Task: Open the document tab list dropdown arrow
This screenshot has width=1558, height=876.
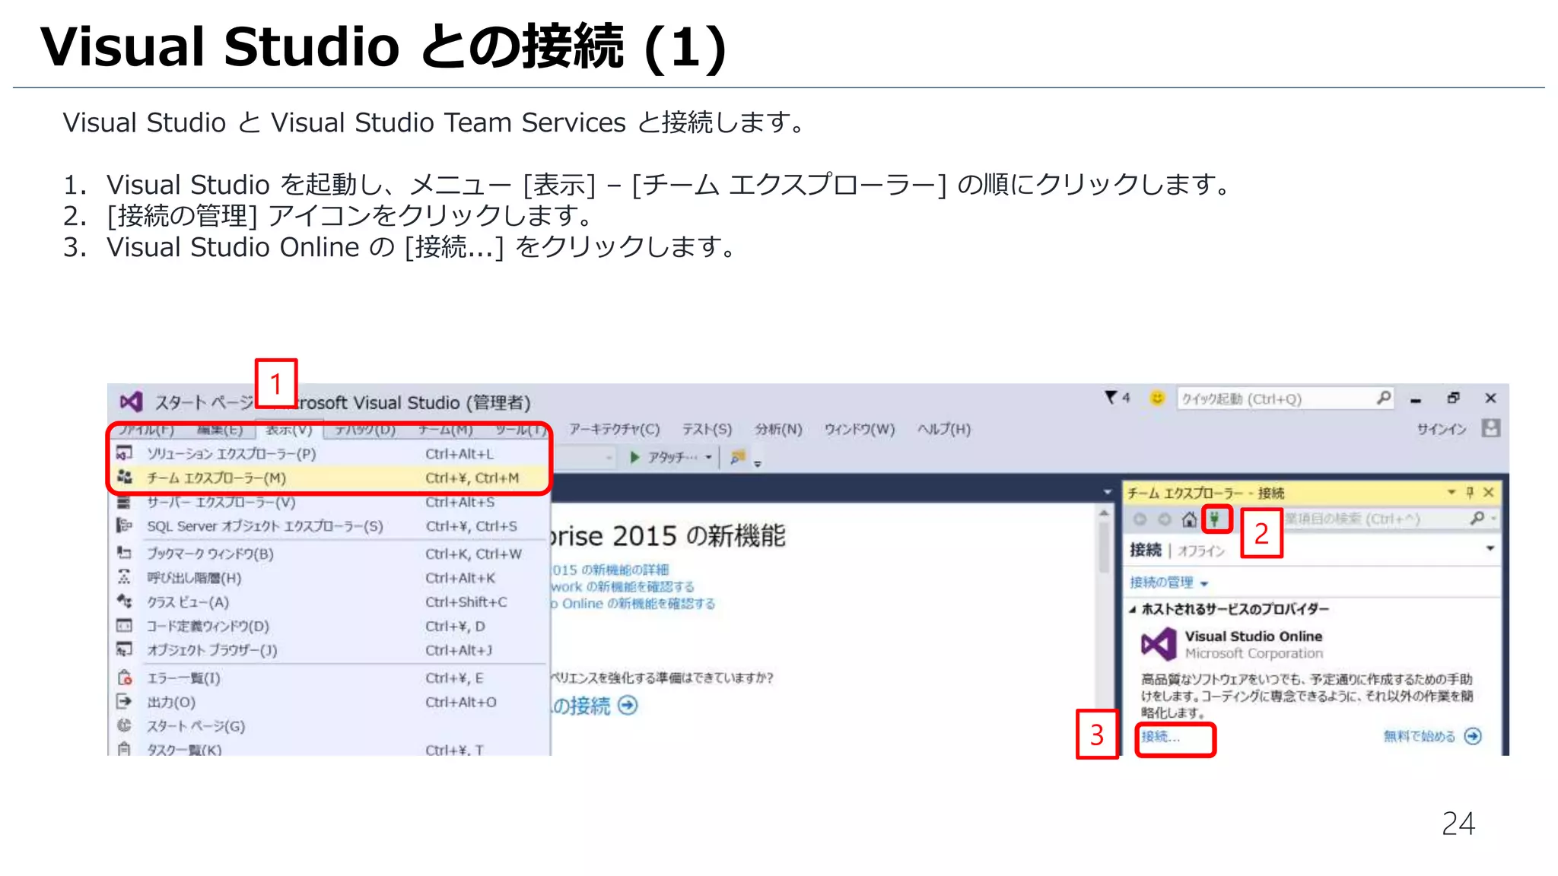Action: tap(1108, 492)
